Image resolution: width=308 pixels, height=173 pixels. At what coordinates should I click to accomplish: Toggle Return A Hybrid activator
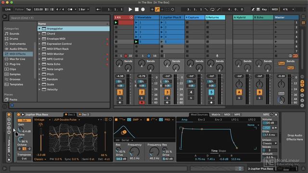(239, 92)
